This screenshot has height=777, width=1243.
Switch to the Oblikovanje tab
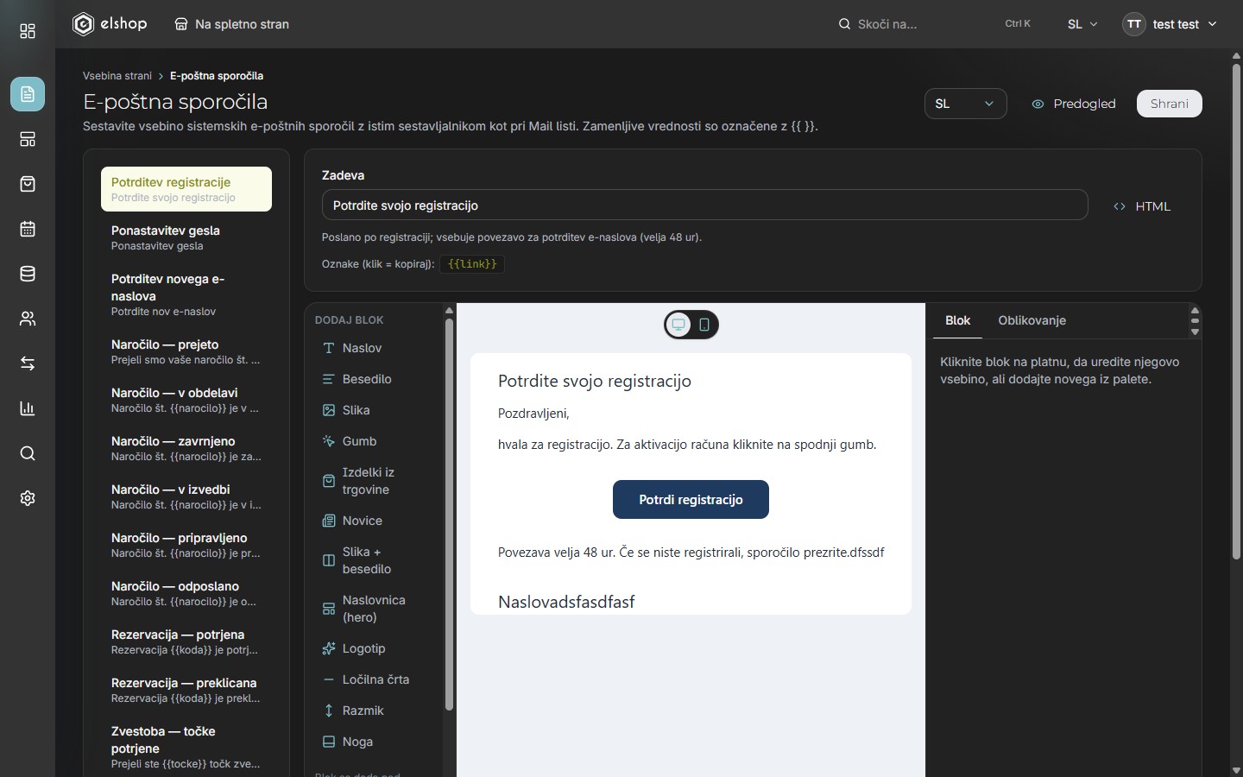[x=1032, y=320]
